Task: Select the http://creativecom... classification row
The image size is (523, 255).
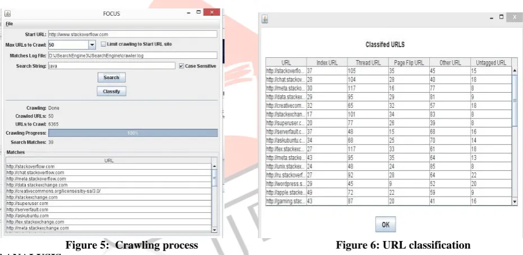Action: (389, 106)
